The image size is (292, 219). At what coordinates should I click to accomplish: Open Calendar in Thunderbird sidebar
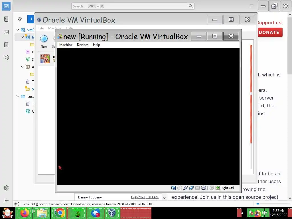click(x=6, y=32)
